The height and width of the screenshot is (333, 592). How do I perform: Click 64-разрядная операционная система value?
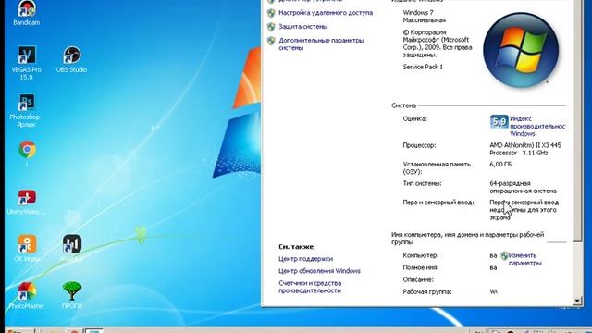(x=523, y=187)
